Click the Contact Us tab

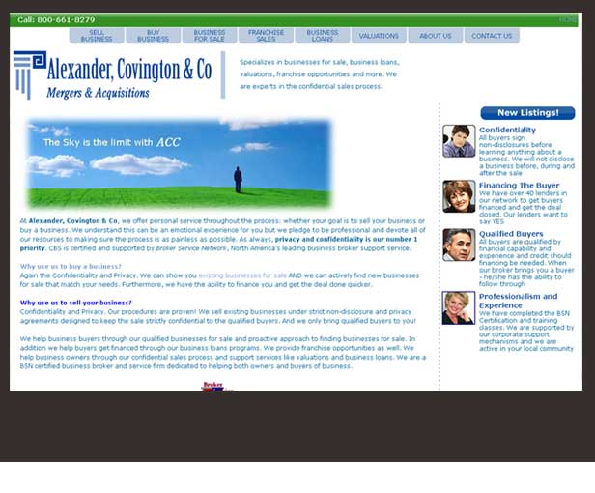[x=492, y=36]
